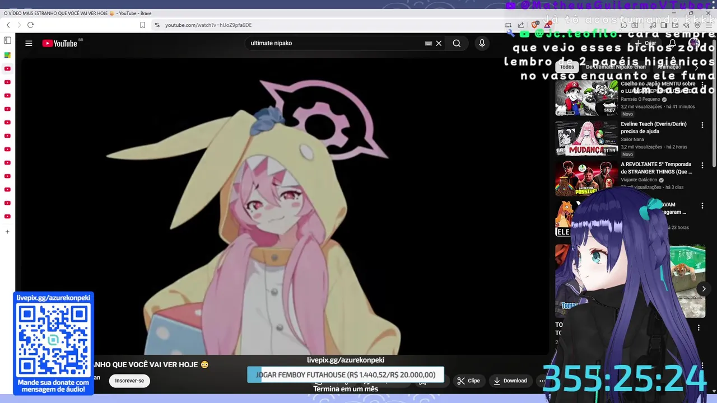Viewport: 717px width, 403px height.
Task: Select the 'De Ultimate! Nipako-chan' chip
Action: tap(615, 67)
